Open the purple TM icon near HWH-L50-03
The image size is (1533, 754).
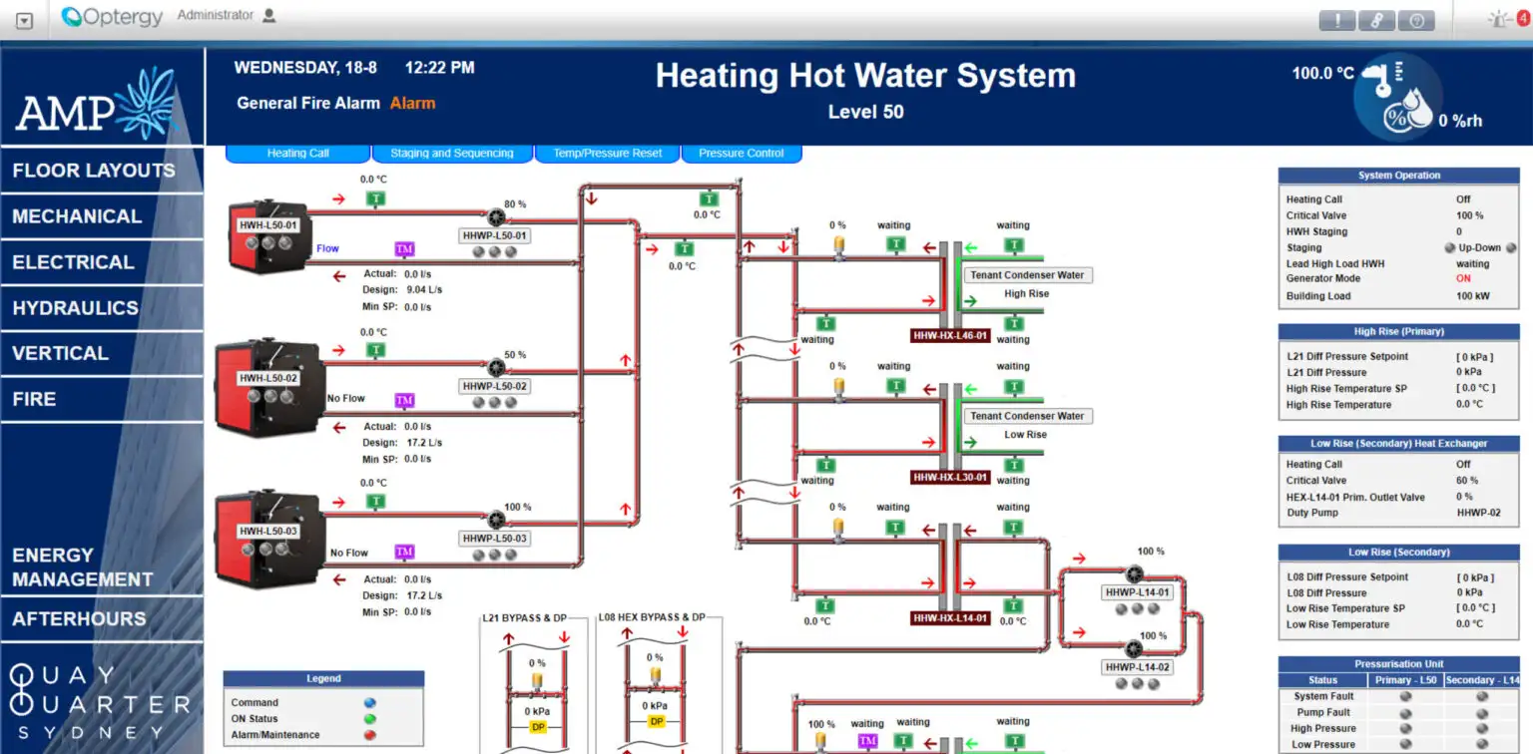(x=403, y=552)
